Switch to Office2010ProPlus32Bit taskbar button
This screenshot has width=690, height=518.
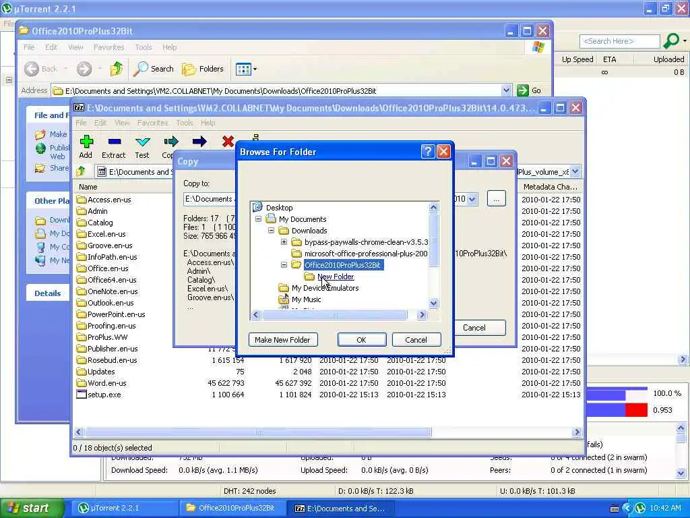tap(232, 508)
